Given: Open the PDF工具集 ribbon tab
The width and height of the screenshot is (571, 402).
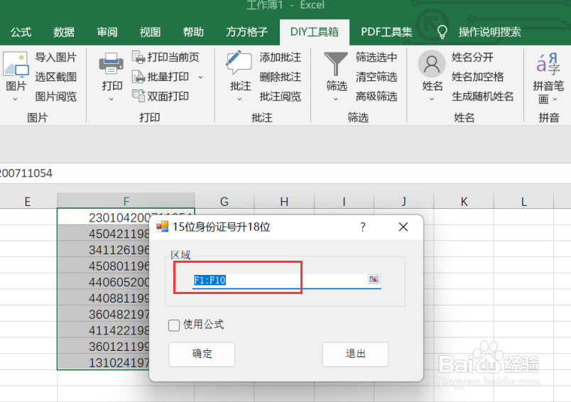Looking at the screenshot, I should coord(386,32).
